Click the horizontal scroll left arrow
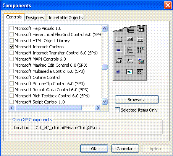Image resolution: width=173 pixels, height=156 pixels. click(x=12, y=108)
